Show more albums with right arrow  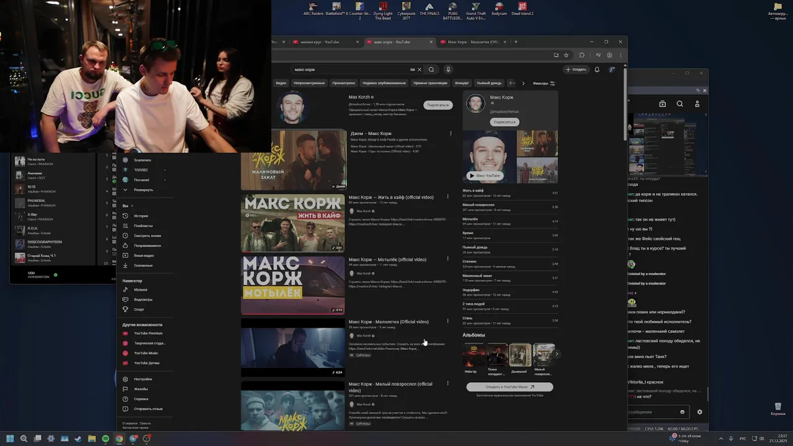tap(556, 354)
